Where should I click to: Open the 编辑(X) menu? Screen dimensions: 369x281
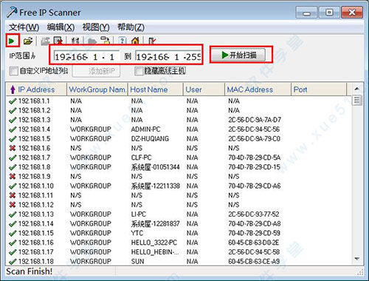pyautogui.click(x=61, y=27)
